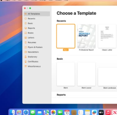The width and height of the screenshot is (117, 115).
Task: Open the brown Contacts icon in the Dock
Action: [x=74, y=112]
